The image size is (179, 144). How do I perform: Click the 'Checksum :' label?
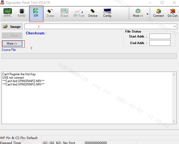(x=36, y=33)
